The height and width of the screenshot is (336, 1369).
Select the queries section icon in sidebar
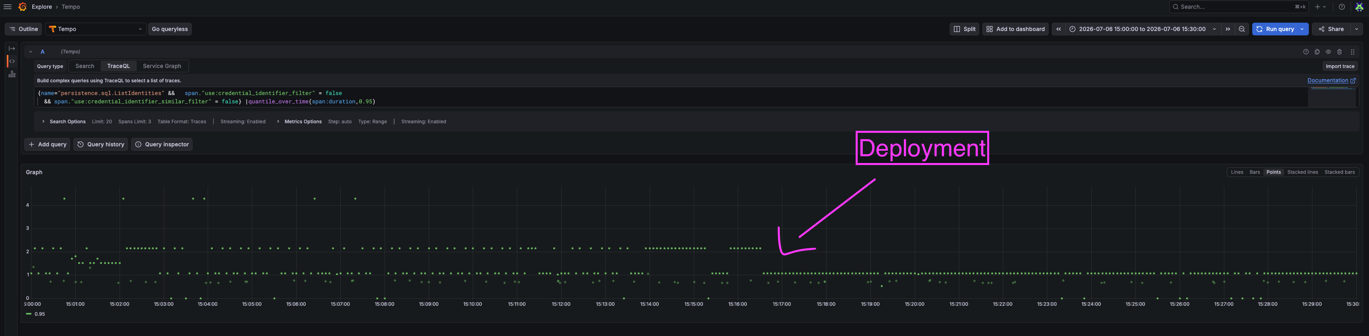pyautogui.click(x=12, y=62)
